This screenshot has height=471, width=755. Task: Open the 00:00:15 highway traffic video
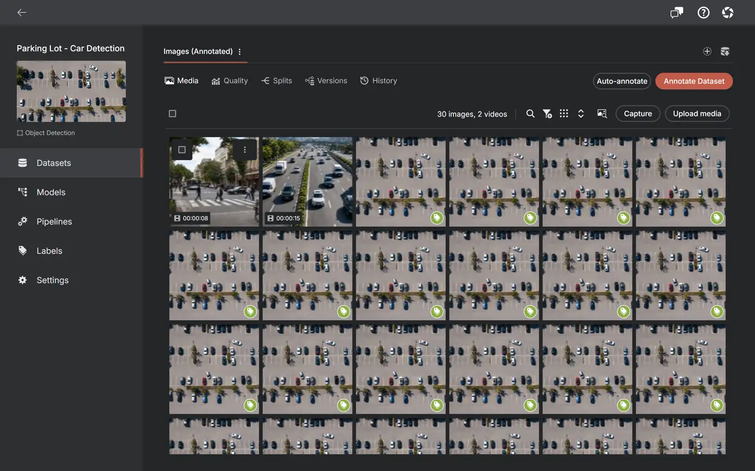coord(307,182)
